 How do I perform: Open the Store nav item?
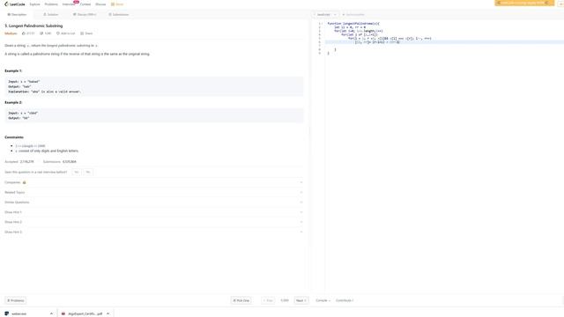pos(117,4)
